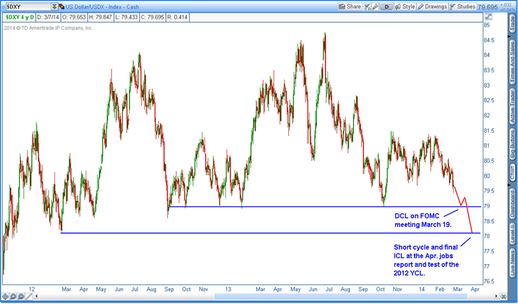Open the Studies menu

462,7
